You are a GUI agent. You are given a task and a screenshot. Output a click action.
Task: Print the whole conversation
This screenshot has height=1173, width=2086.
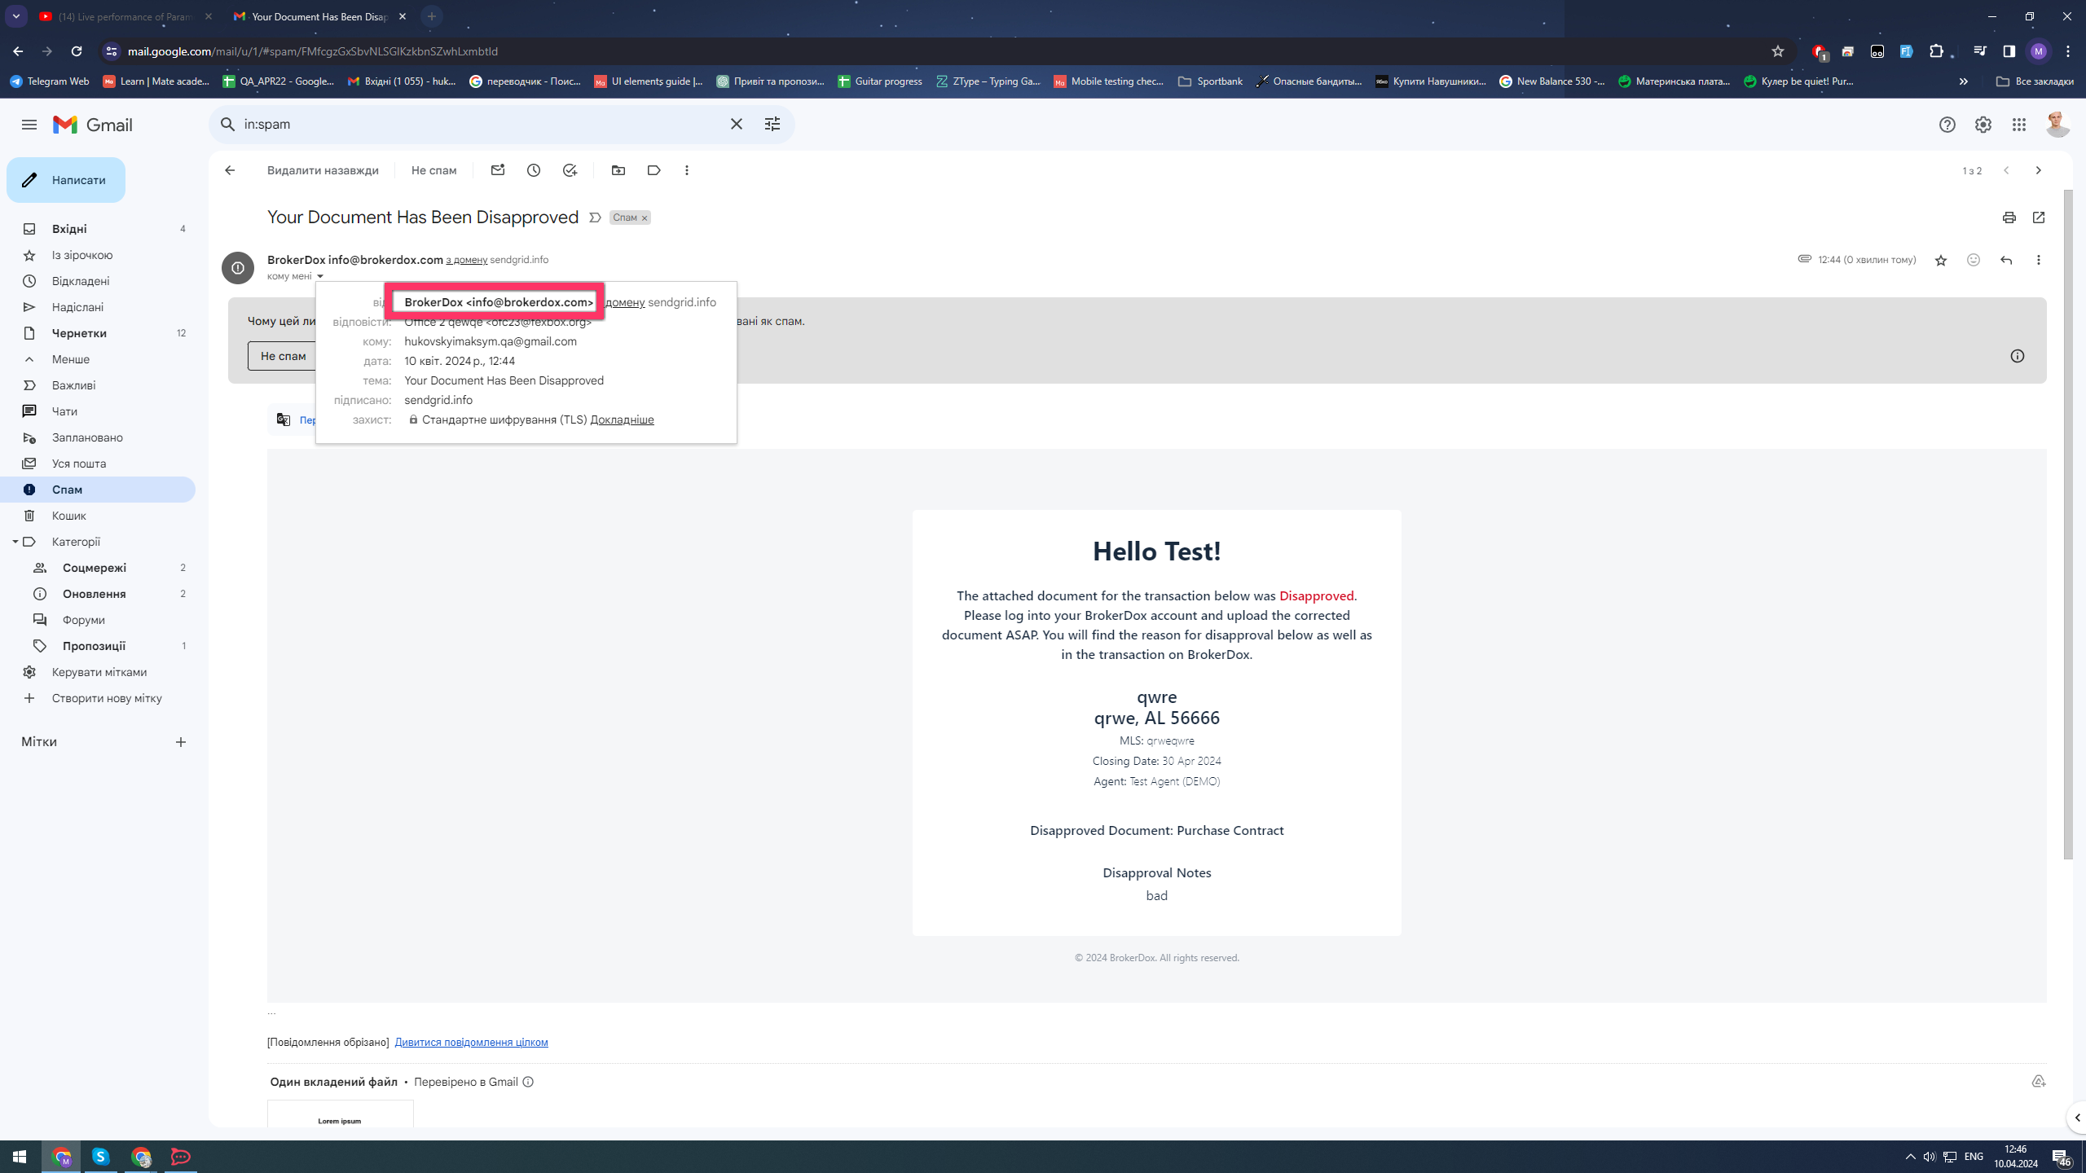pos(2009,217)
